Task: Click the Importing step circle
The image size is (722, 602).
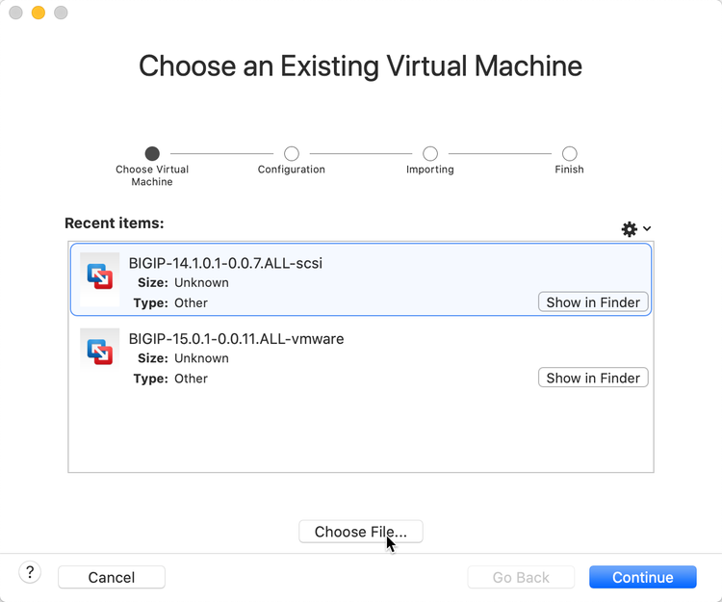Action: click(430, 153)
